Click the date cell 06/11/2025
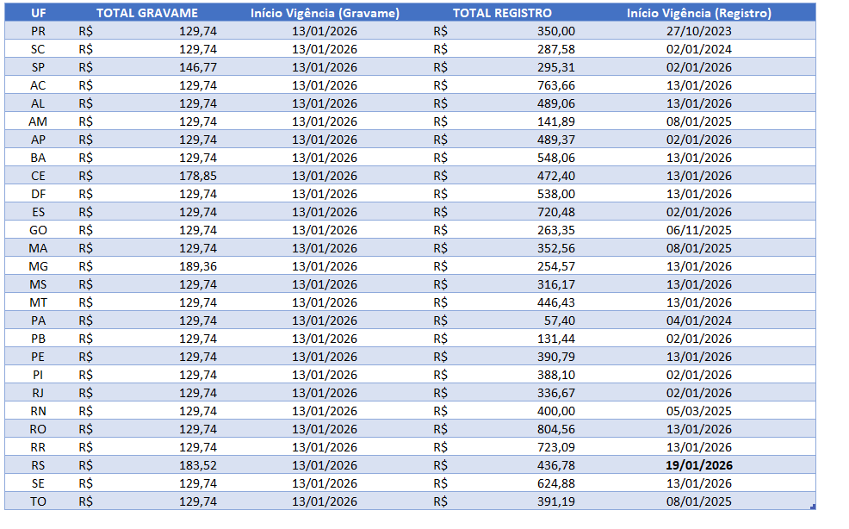849x529 pixels. pyautogui.click(x=698, y=230)
